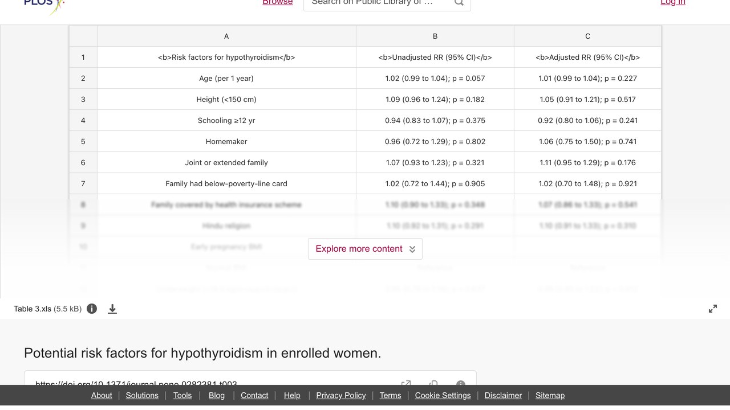Image resolution: width=730 pixels, height=410 pixels.
Task: Click the 'Potential risk factors for hypothyroidism' title
Action: pos(202,353)
